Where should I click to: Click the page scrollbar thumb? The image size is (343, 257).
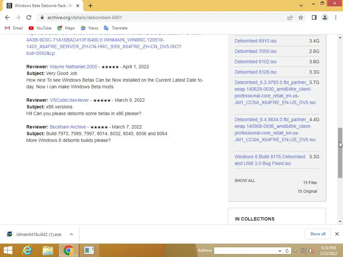tap(340, 153)
